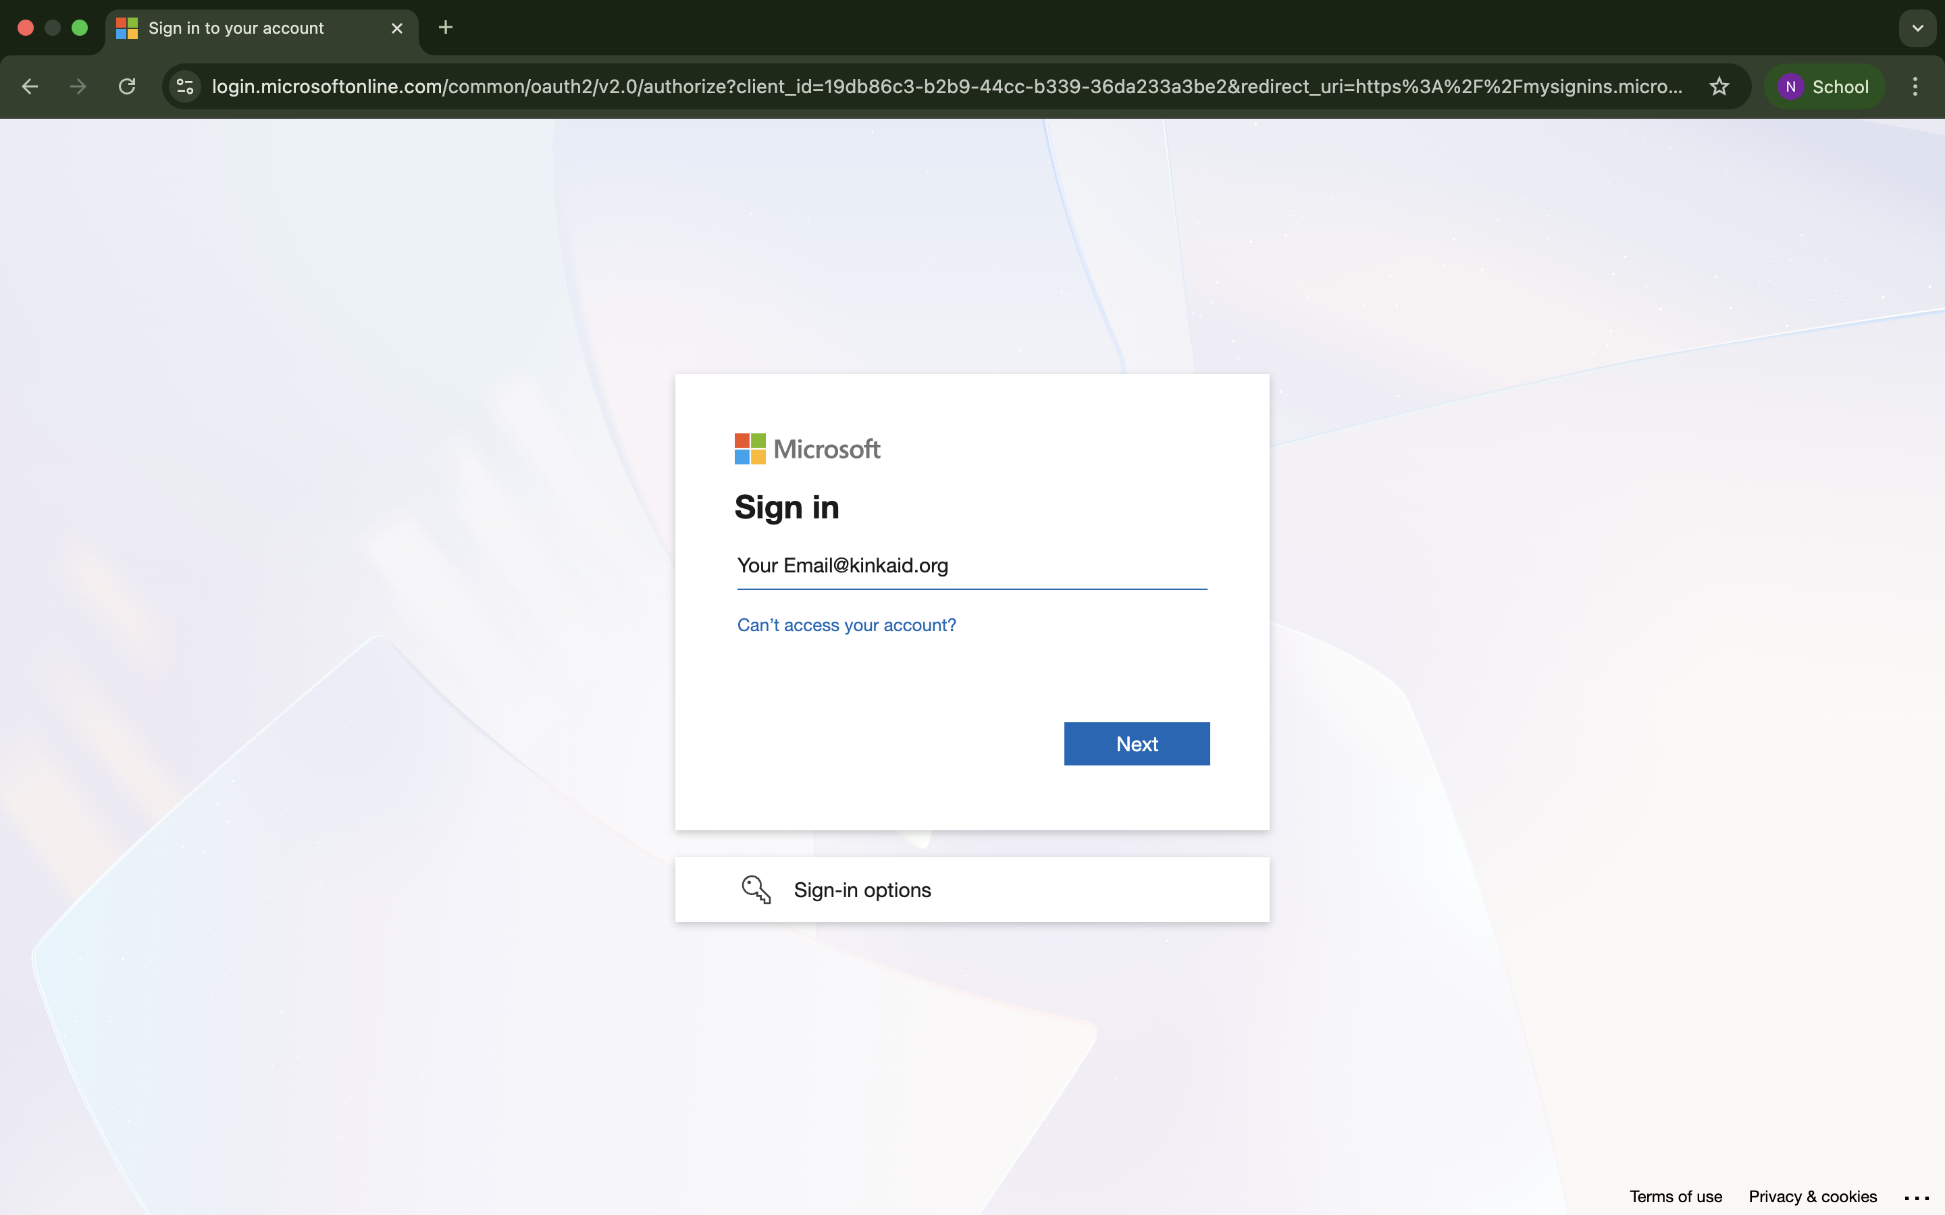Open new tab with plus button
Image resolution: width=1945 pixels, height=1215 pixels.
[x=445, y=28]
